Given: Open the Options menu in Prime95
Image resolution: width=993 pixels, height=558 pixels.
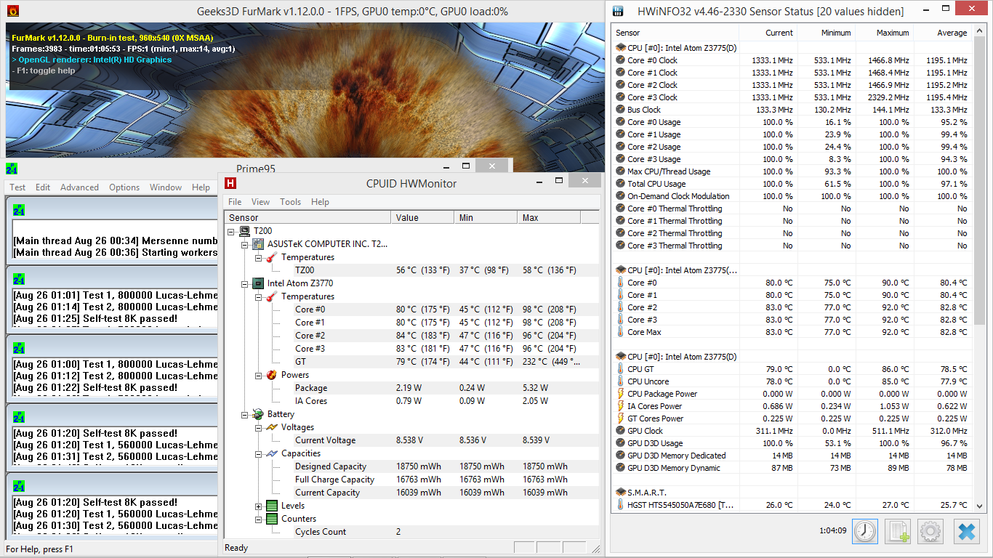Looking at the screenshot, I should click(x=124, y=187).
